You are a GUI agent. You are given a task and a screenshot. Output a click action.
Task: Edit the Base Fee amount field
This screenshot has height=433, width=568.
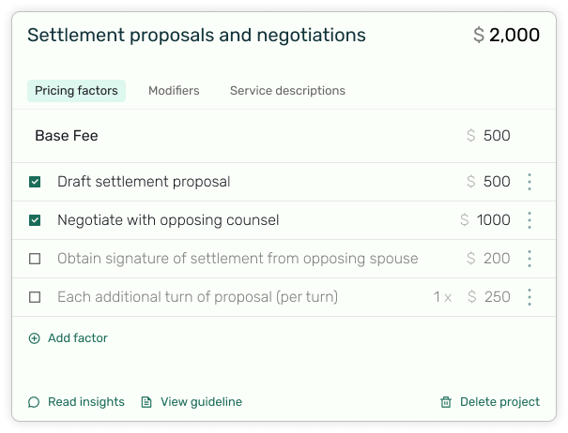(x=497, y=136)
